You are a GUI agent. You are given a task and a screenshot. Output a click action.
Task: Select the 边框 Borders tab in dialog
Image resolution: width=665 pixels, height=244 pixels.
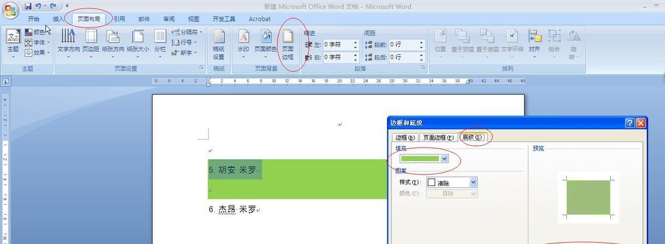(405, 137)
